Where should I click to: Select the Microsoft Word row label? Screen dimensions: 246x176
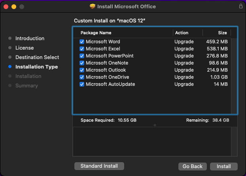(x=103, y=42)
